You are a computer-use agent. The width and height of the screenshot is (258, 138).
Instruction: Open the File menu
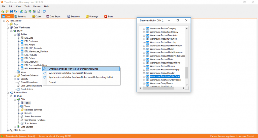point(4,6)
